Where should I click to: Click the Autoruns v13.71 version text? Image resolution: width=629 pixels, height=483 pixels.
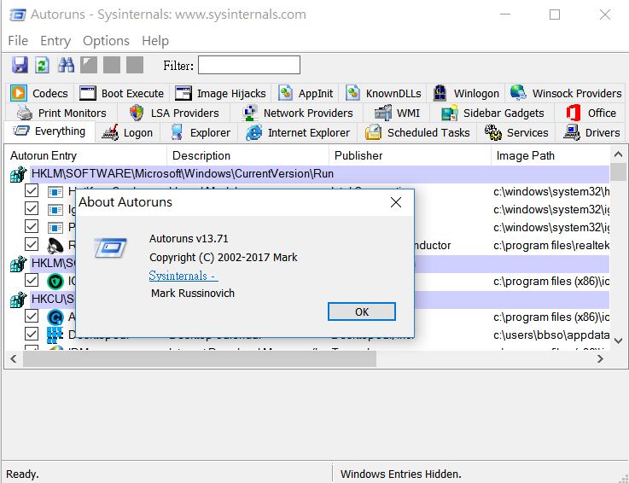tap(189, 239)
